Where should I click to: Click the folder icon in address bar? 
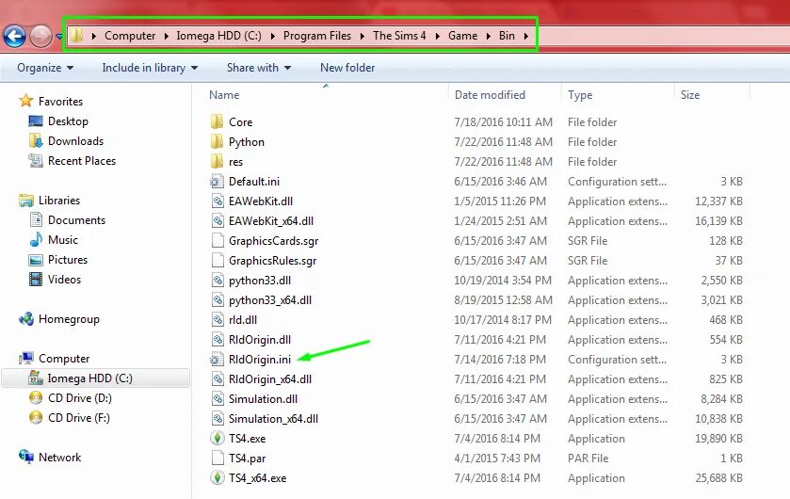coord(76,35)
